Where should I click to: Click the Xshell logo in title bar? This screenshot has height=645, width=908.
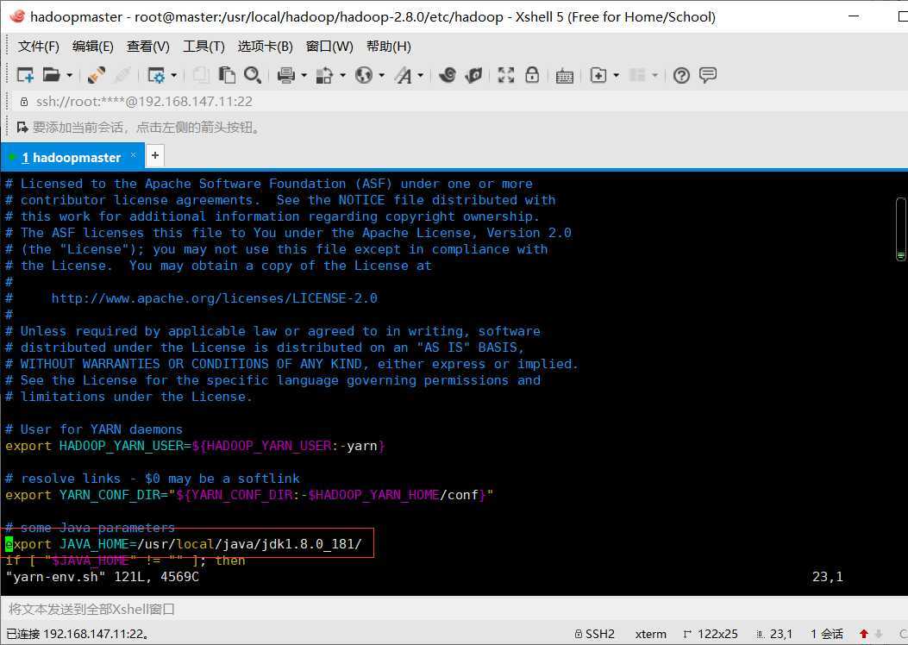16,16
